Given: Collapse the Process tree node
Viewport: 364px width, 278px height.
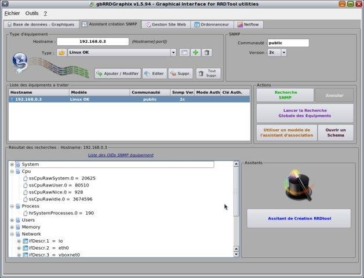Looking at the screenshot, I should pyautogui.click(x=12, y=206).
